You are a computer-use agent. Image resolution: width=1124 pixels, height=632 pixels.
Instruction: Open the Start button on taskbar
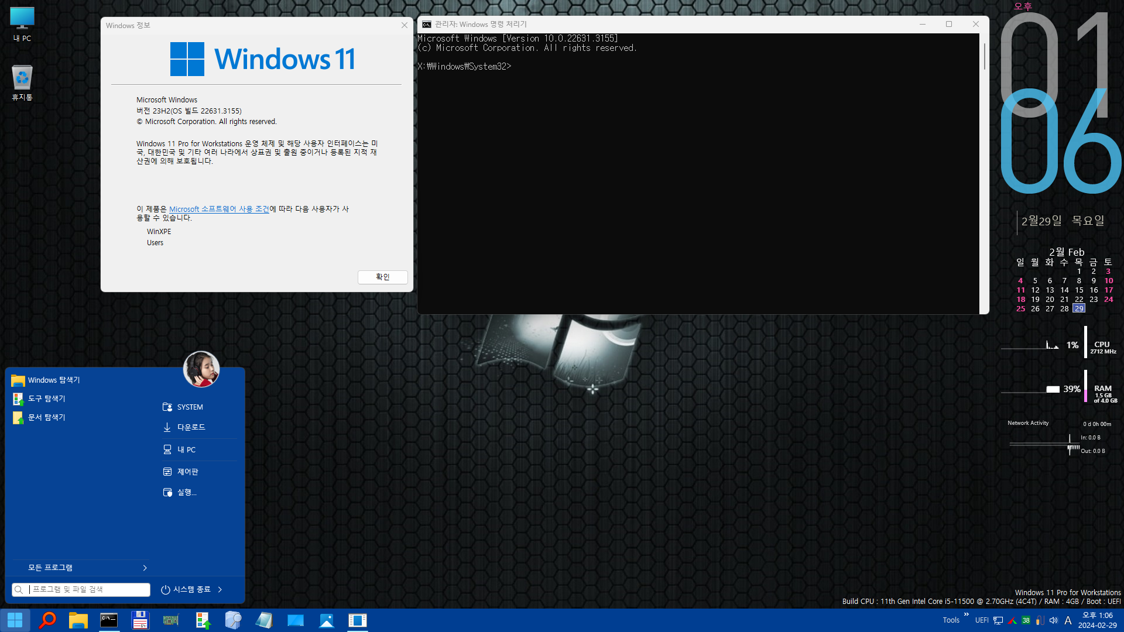pos(15,620)
